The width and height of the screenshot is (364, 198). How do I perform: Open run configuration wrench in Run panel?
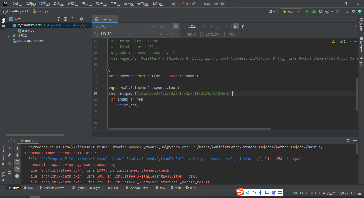pos(10,155)
